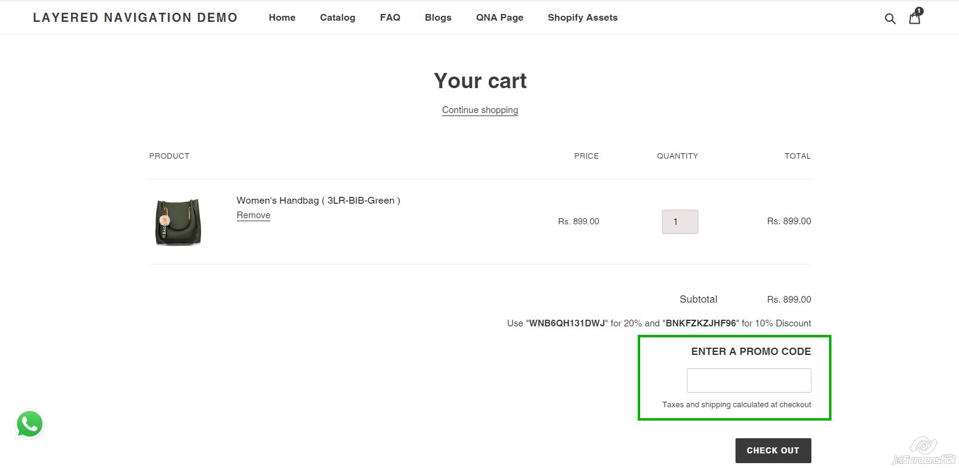Open the WhatsApp chat bubble
The height and width of the screenshot is (468, 959).
tap(29, 424)
